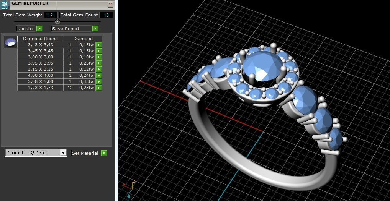Viewport: 390px width, 201px height.
Task: Click the 0,12tw weight cell
Action: click(x=87, y=69)
